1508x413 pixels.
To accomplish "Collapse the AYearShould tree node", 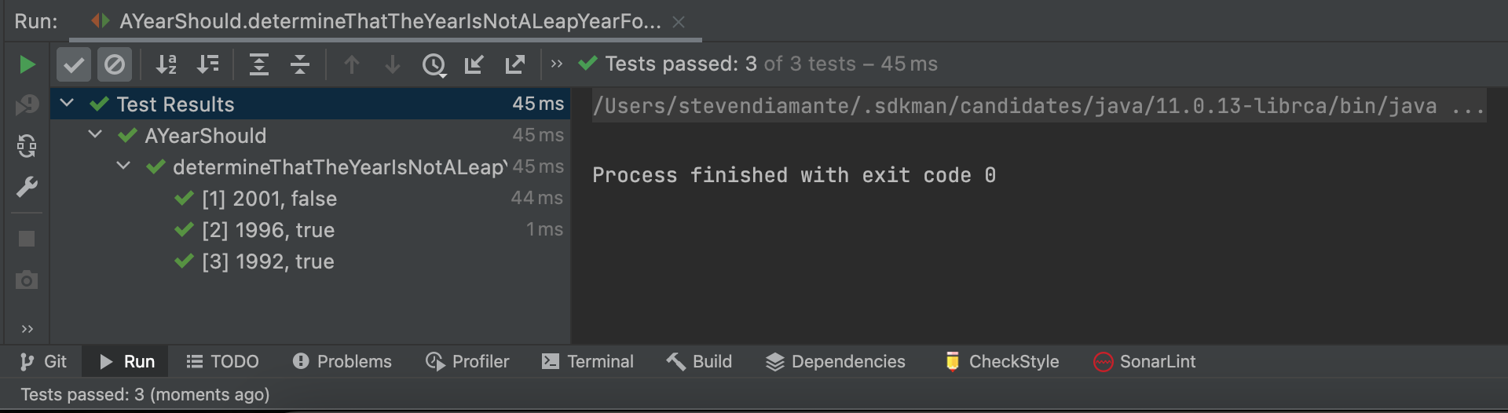I will (96, 134).
